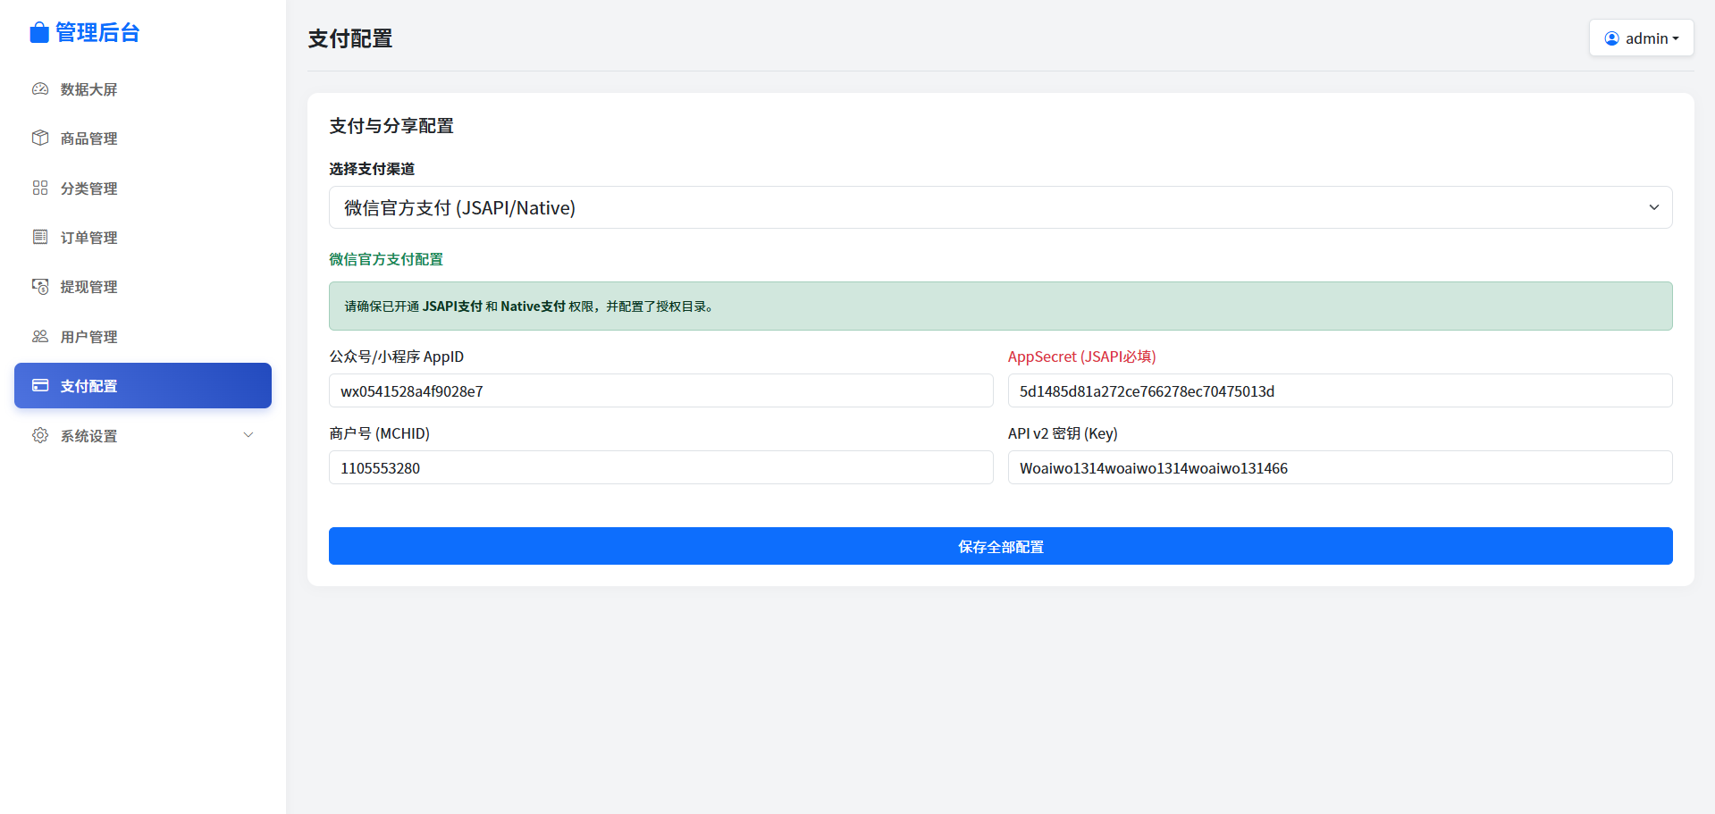
Task: Click the 支付配置 credit card icon
Action: (x=40, y=386)
